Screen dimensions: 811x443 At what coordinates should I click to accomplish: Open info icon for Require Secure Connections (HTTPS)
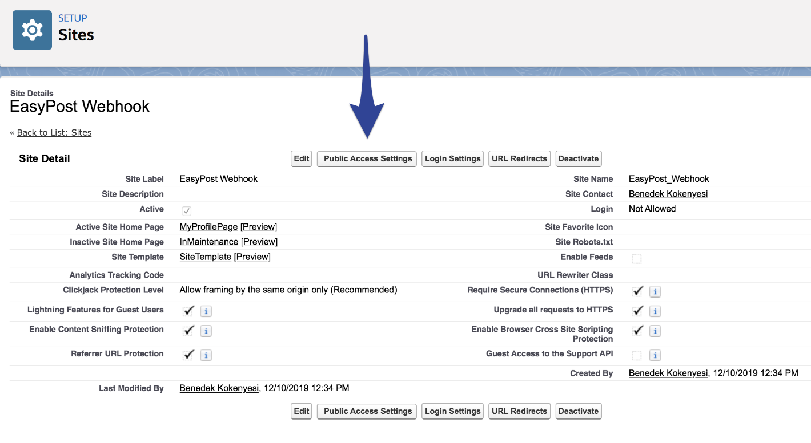655,292
